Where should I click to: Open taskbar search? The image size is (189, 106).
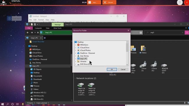[7, 104]
